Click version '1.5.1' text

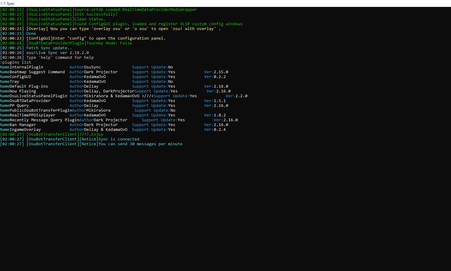point(220,101)
